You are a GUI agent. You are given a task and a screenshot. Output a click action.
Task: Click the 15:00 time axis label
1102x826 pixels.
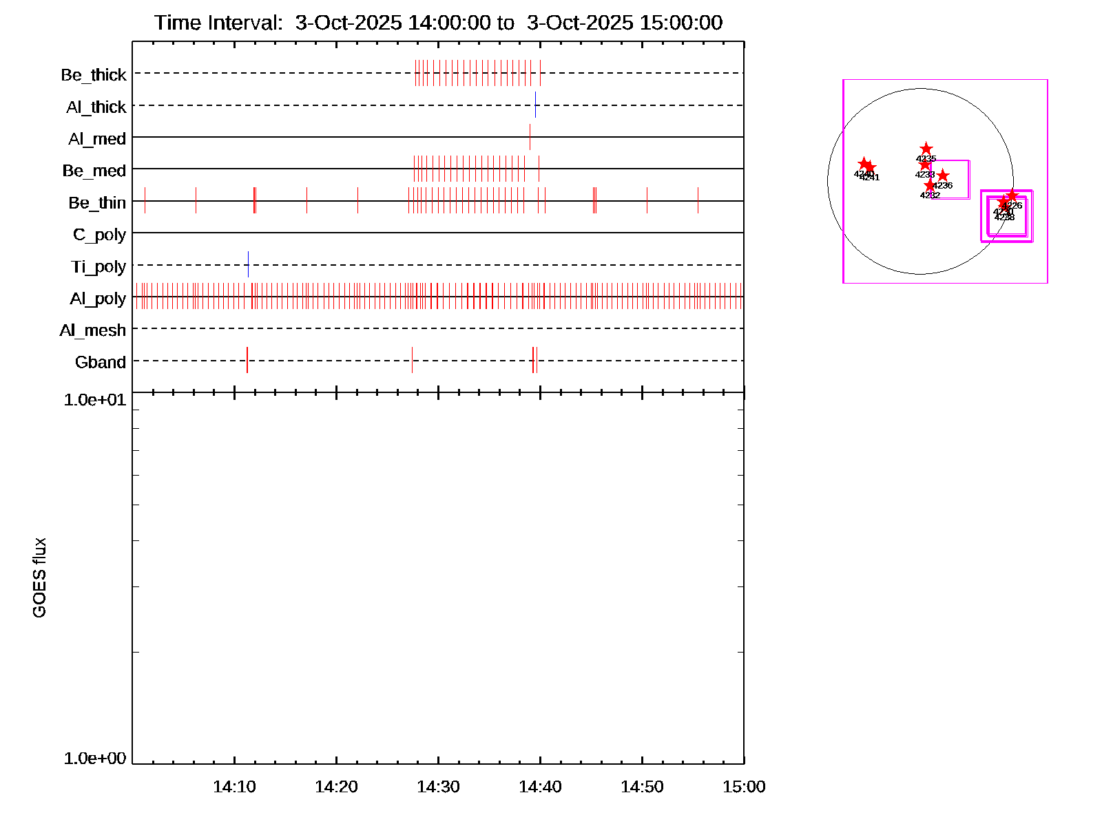click(743, 787)
